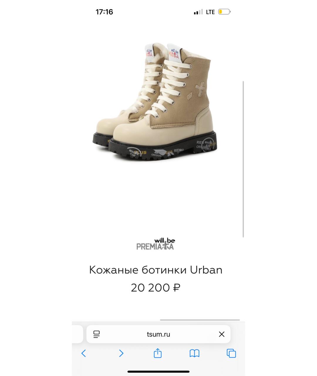Open page reader menu icon in address bar

point(97,334)
